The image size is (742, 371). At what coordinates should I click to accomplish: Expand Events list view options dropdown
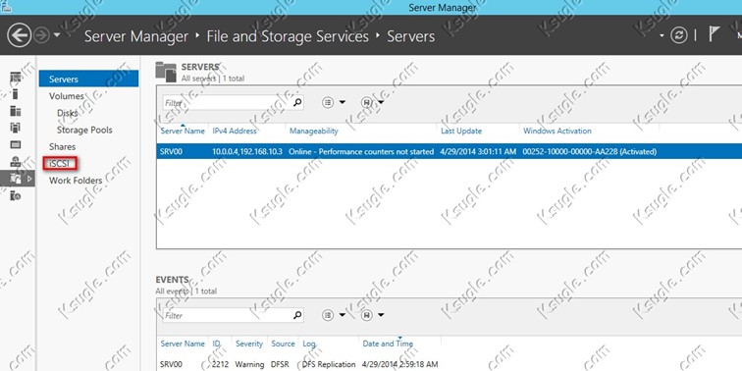pos(333,315)
